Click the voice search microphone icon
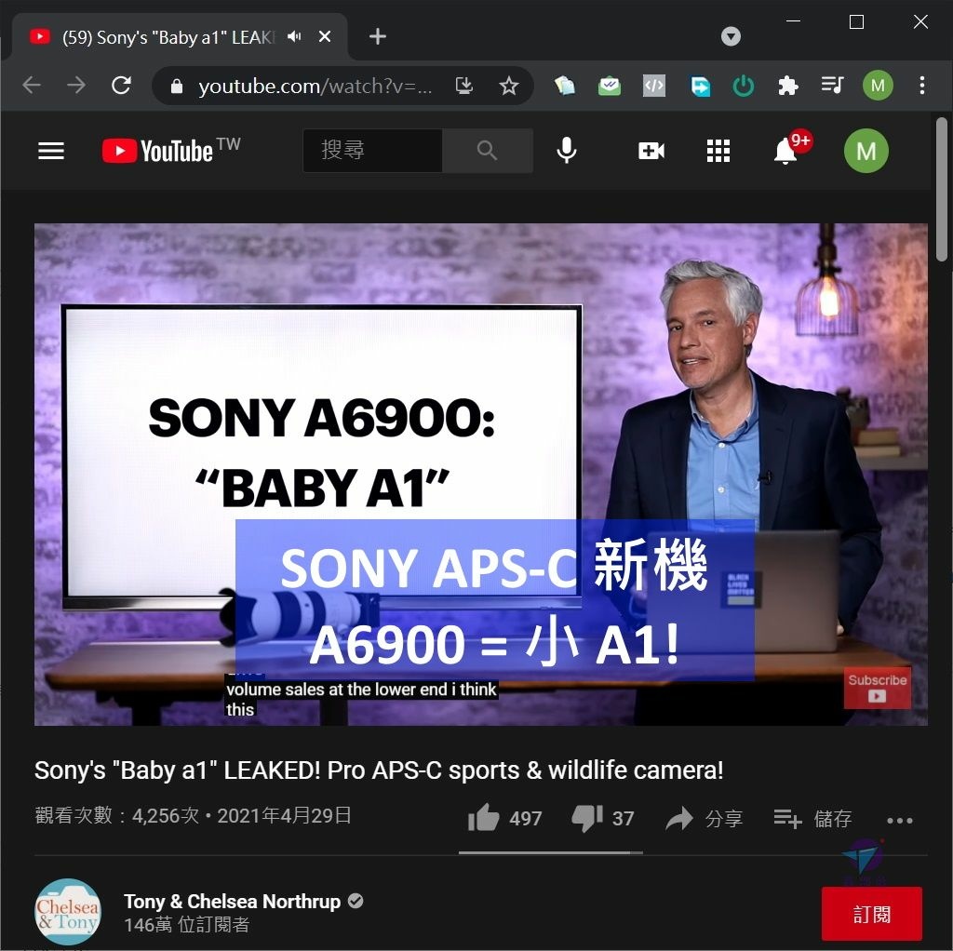The image size is (953, 951). (567, 151)
